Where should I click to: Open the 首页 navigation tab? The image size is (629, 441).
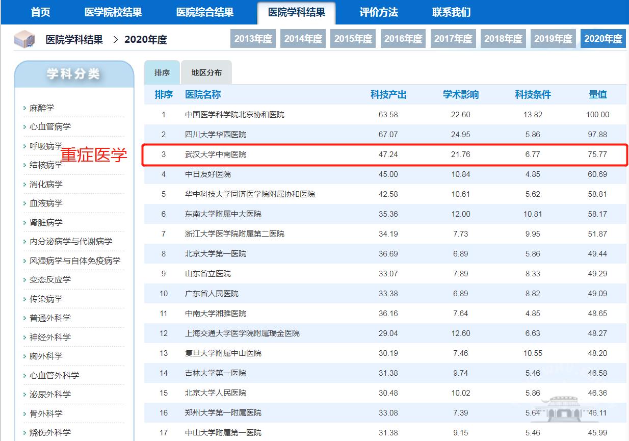[41, 12]
